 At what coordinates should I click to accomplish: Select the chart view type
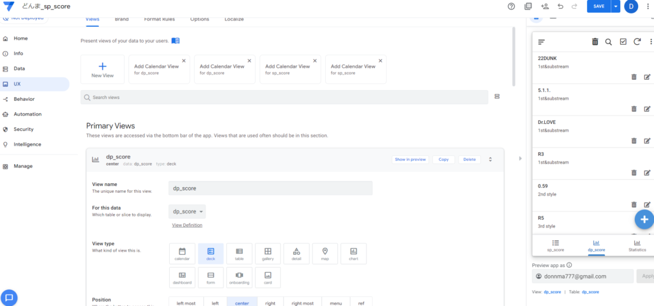pos(354,254)
